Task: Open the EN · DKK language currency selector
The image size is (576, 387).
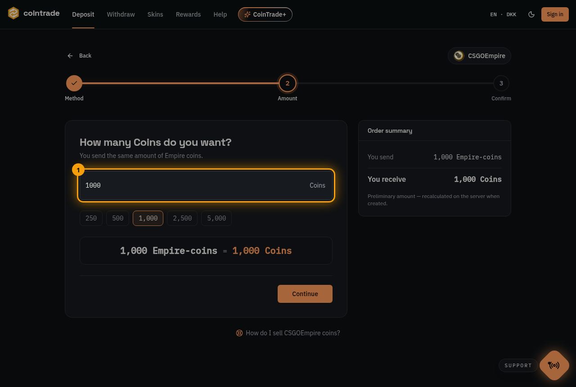Action: click(503, 14)
